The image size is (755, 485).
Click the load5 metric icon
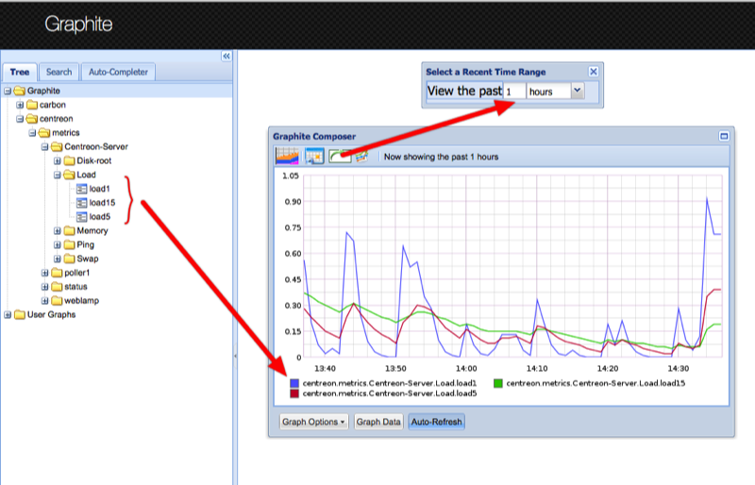pos(81,216)
